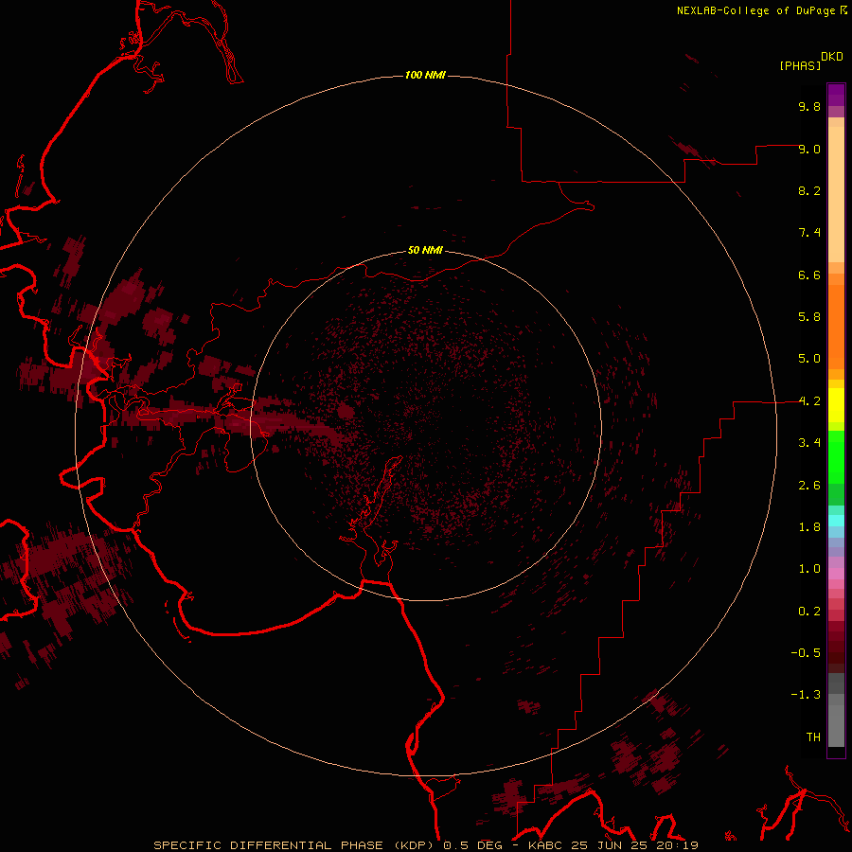Image resolution: width=852 pixels, height=852 pixels.
Task: Click the 50 NMI range ring label
Action: (x=425, y=251)
